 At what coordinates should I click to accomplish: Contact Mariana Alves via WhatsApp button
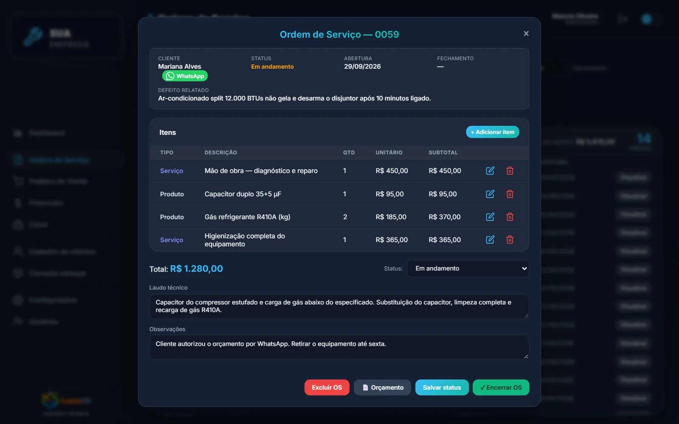[x=185, y=76]
